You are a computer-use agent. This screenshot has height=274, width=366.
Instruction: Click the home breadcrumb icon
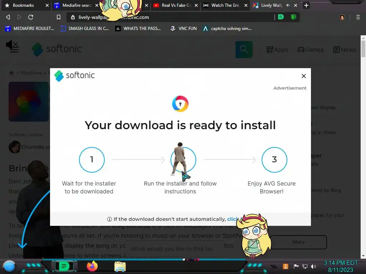pyautogui.click(x=11, y=73)
